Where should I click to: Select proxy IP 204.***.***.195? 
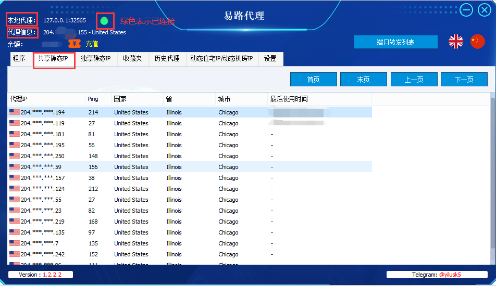click(x=43, y=145)
